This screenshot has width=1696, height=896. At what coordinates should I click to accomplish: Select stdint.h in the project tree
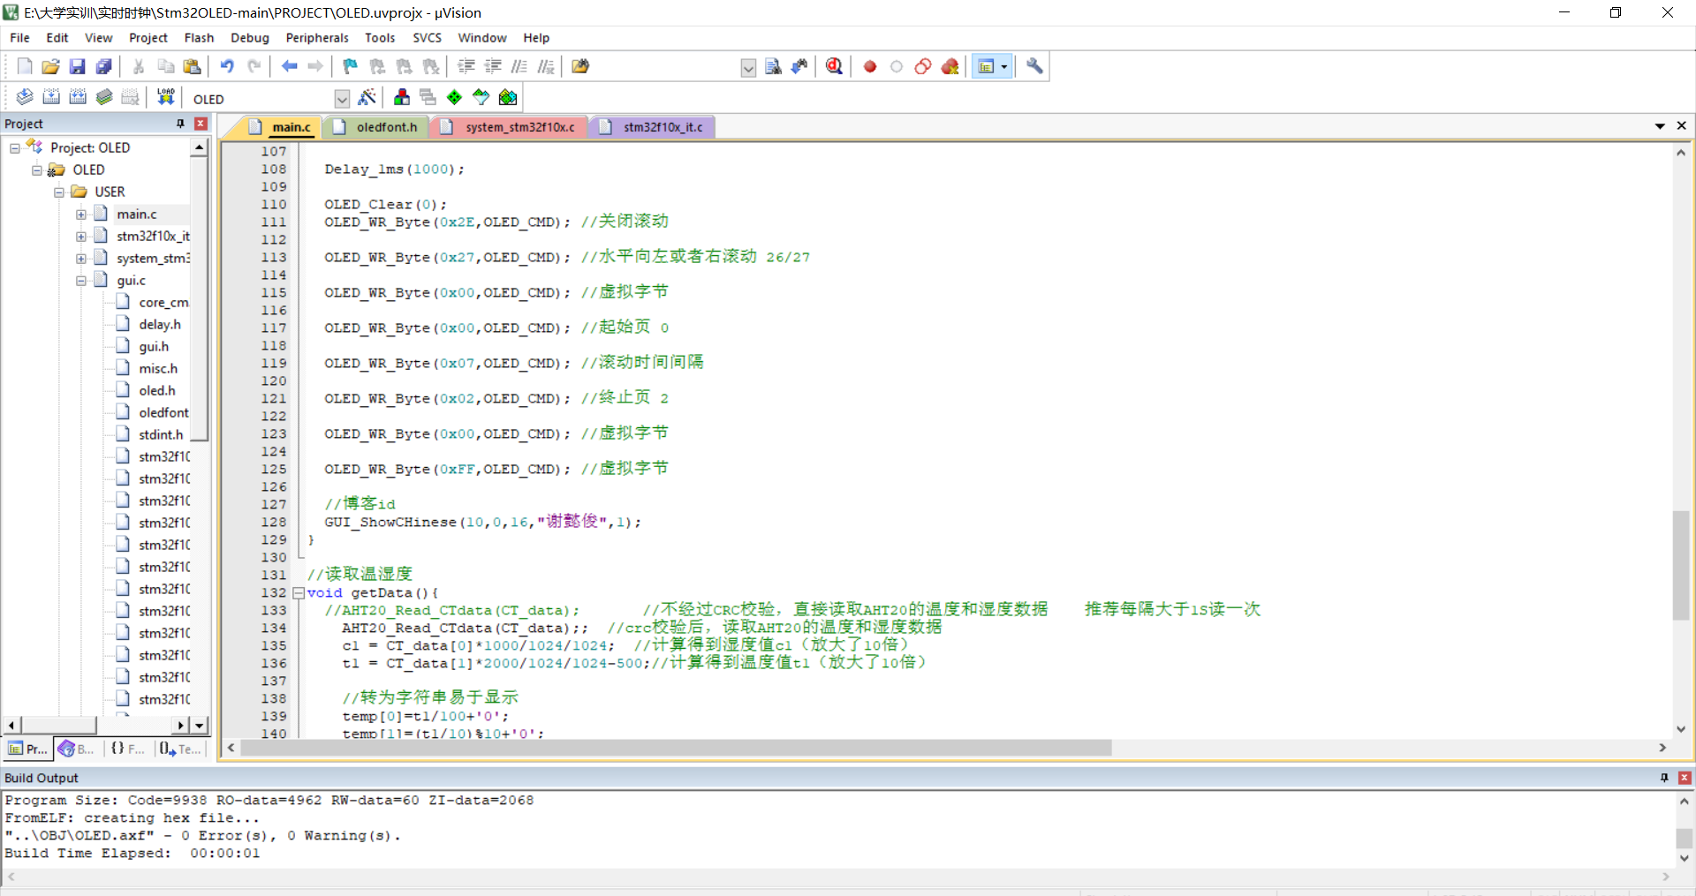coord(161,435)
